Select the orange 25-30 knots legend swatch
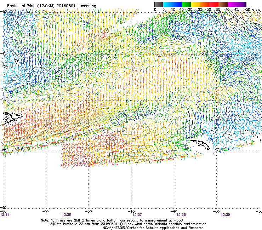 point(205,4)
